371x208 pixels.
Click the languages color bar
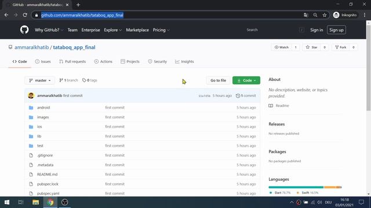[x=305, y=187]
